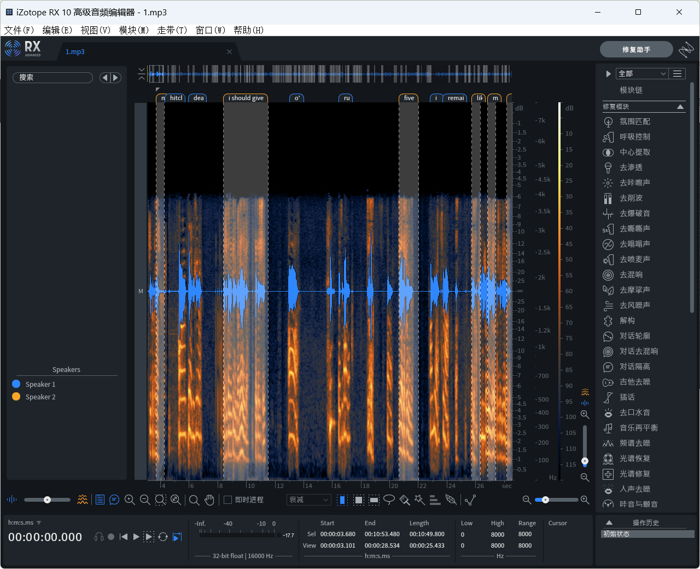Open the 吉他去噪 module
Viewport: 700px width, 569px height.
click(x=634, y=382)
